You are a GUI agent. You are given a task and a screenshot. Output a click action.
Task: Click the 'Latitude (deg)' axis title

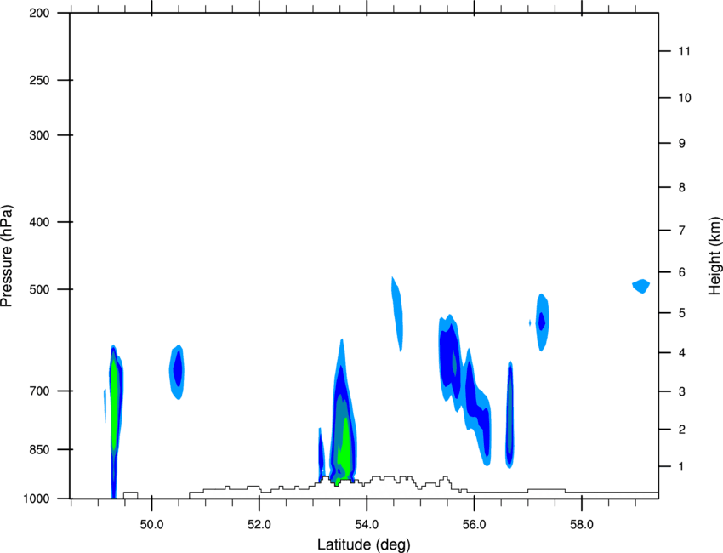(364, 544)
